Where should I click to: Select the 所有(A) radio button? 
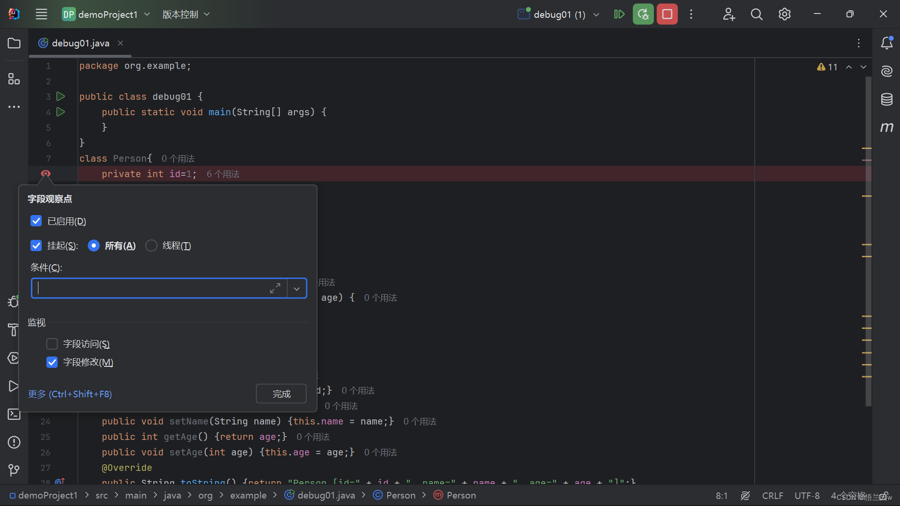pos(94,246)
